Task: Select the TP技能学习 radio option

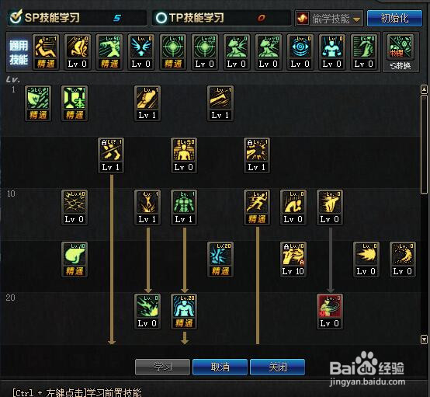Action: point(161,18)
